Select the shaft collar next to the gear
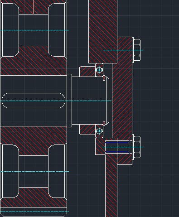The height and width of the screenshot is (217, 179). pyautogui.click(x=69, y=101)
